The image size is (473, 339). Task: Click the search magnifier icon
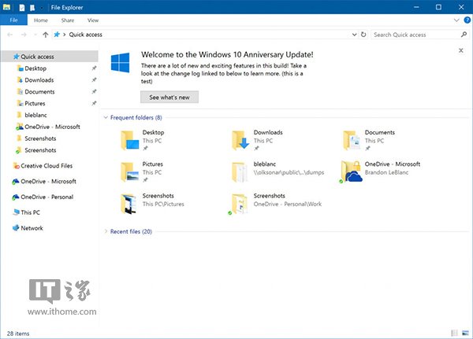coord(464,35)
